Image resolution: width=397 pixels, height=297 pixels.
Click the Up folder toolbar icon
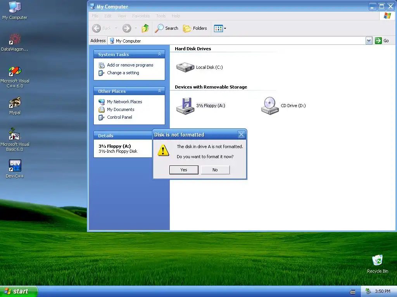click(x=145, y=28)
